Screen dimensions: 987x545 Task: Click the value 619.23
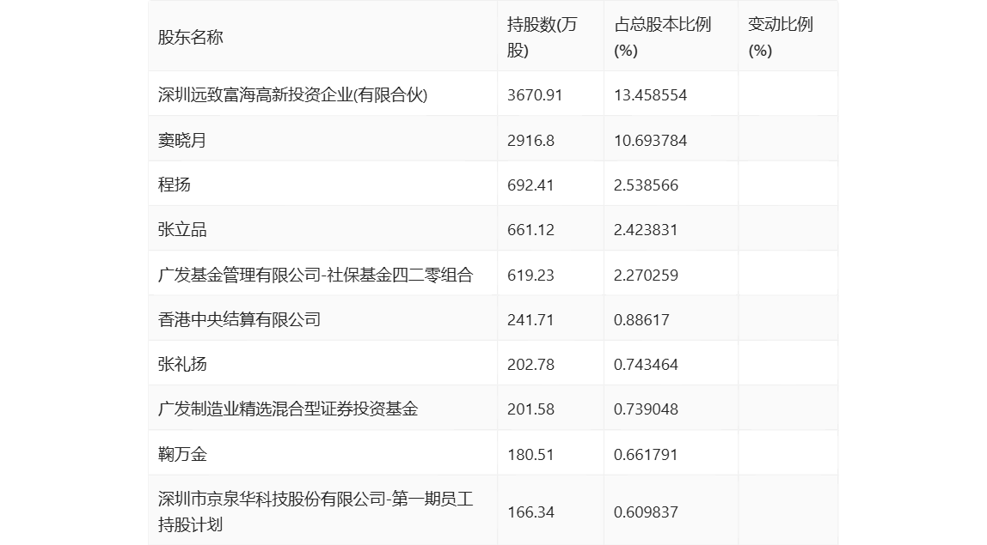pyautogui.click(x=530, y=275)
